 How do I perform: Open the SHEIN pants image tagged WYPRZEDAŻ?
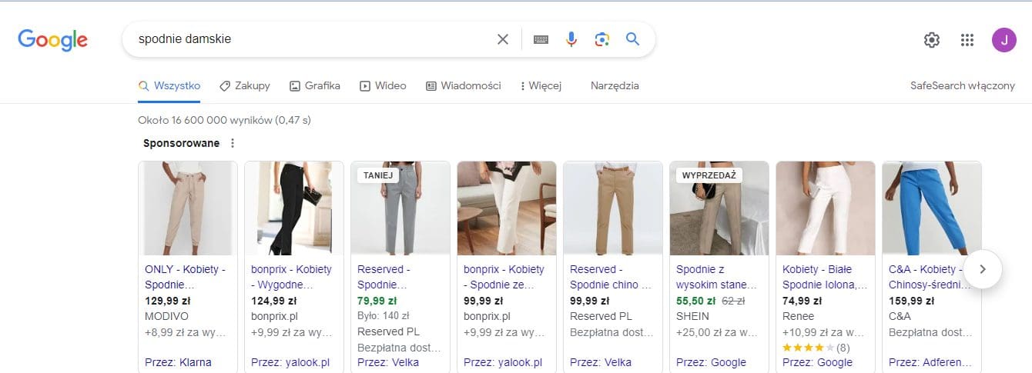click(x=719, y=208)
